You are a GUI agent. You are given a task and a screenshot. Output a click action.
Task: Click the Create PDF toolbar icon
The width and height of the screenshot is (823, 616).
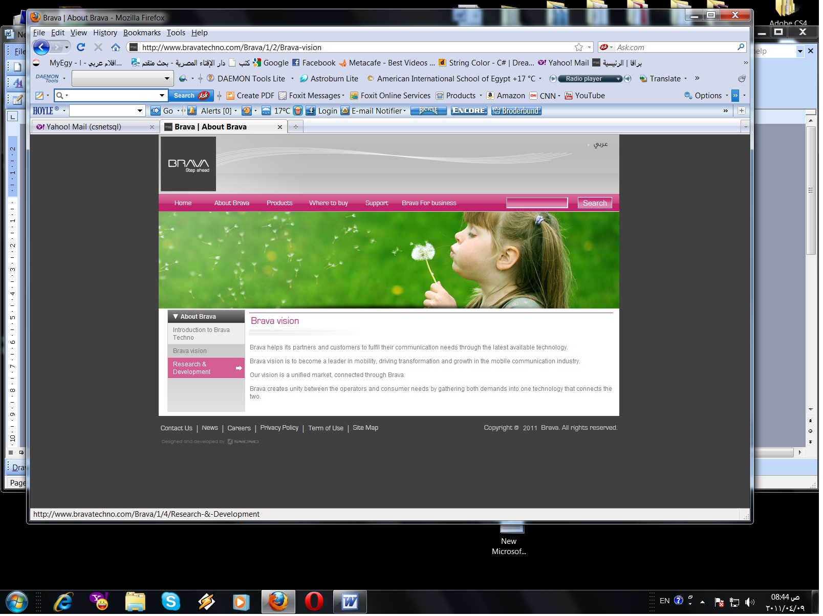(251, 96)
